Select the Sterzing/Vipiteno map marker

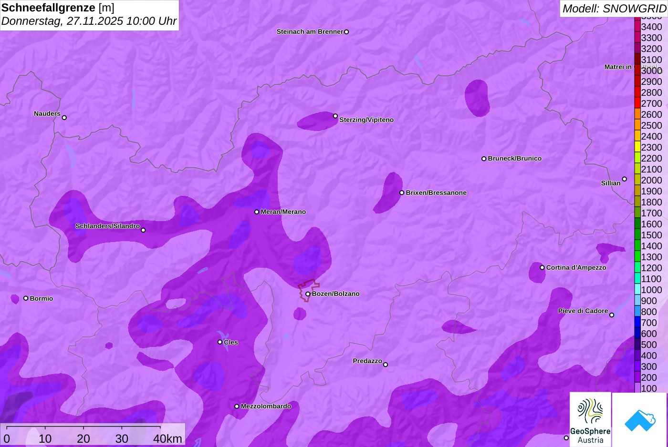tap(335, 116)
